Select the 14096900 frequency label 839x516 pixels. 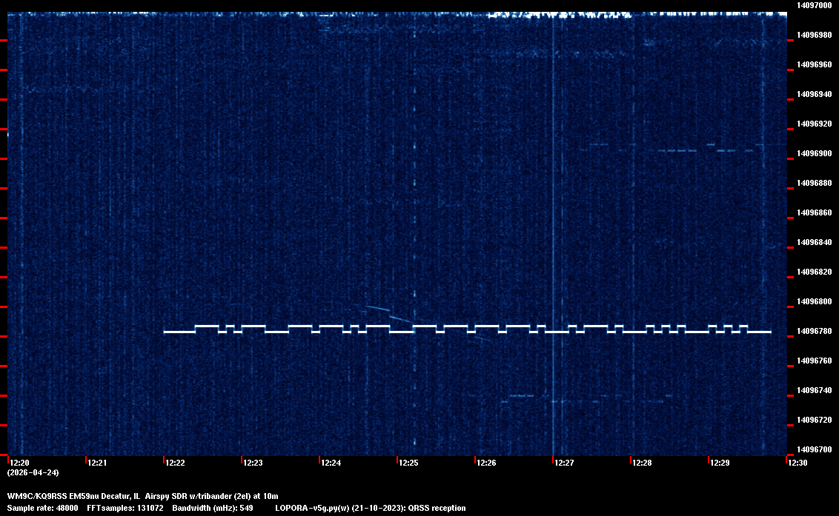pos(814,153)
